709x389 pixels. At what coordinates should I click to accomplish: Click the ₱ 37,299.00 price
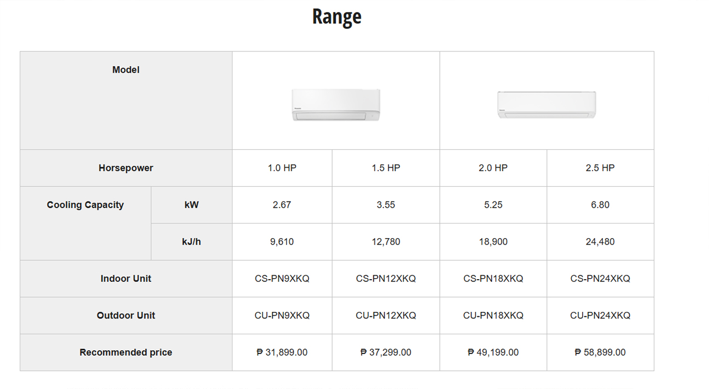coord(386,352)
